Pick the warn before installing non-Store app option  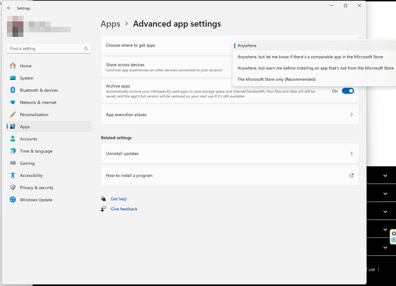click(x=315, y=68)
